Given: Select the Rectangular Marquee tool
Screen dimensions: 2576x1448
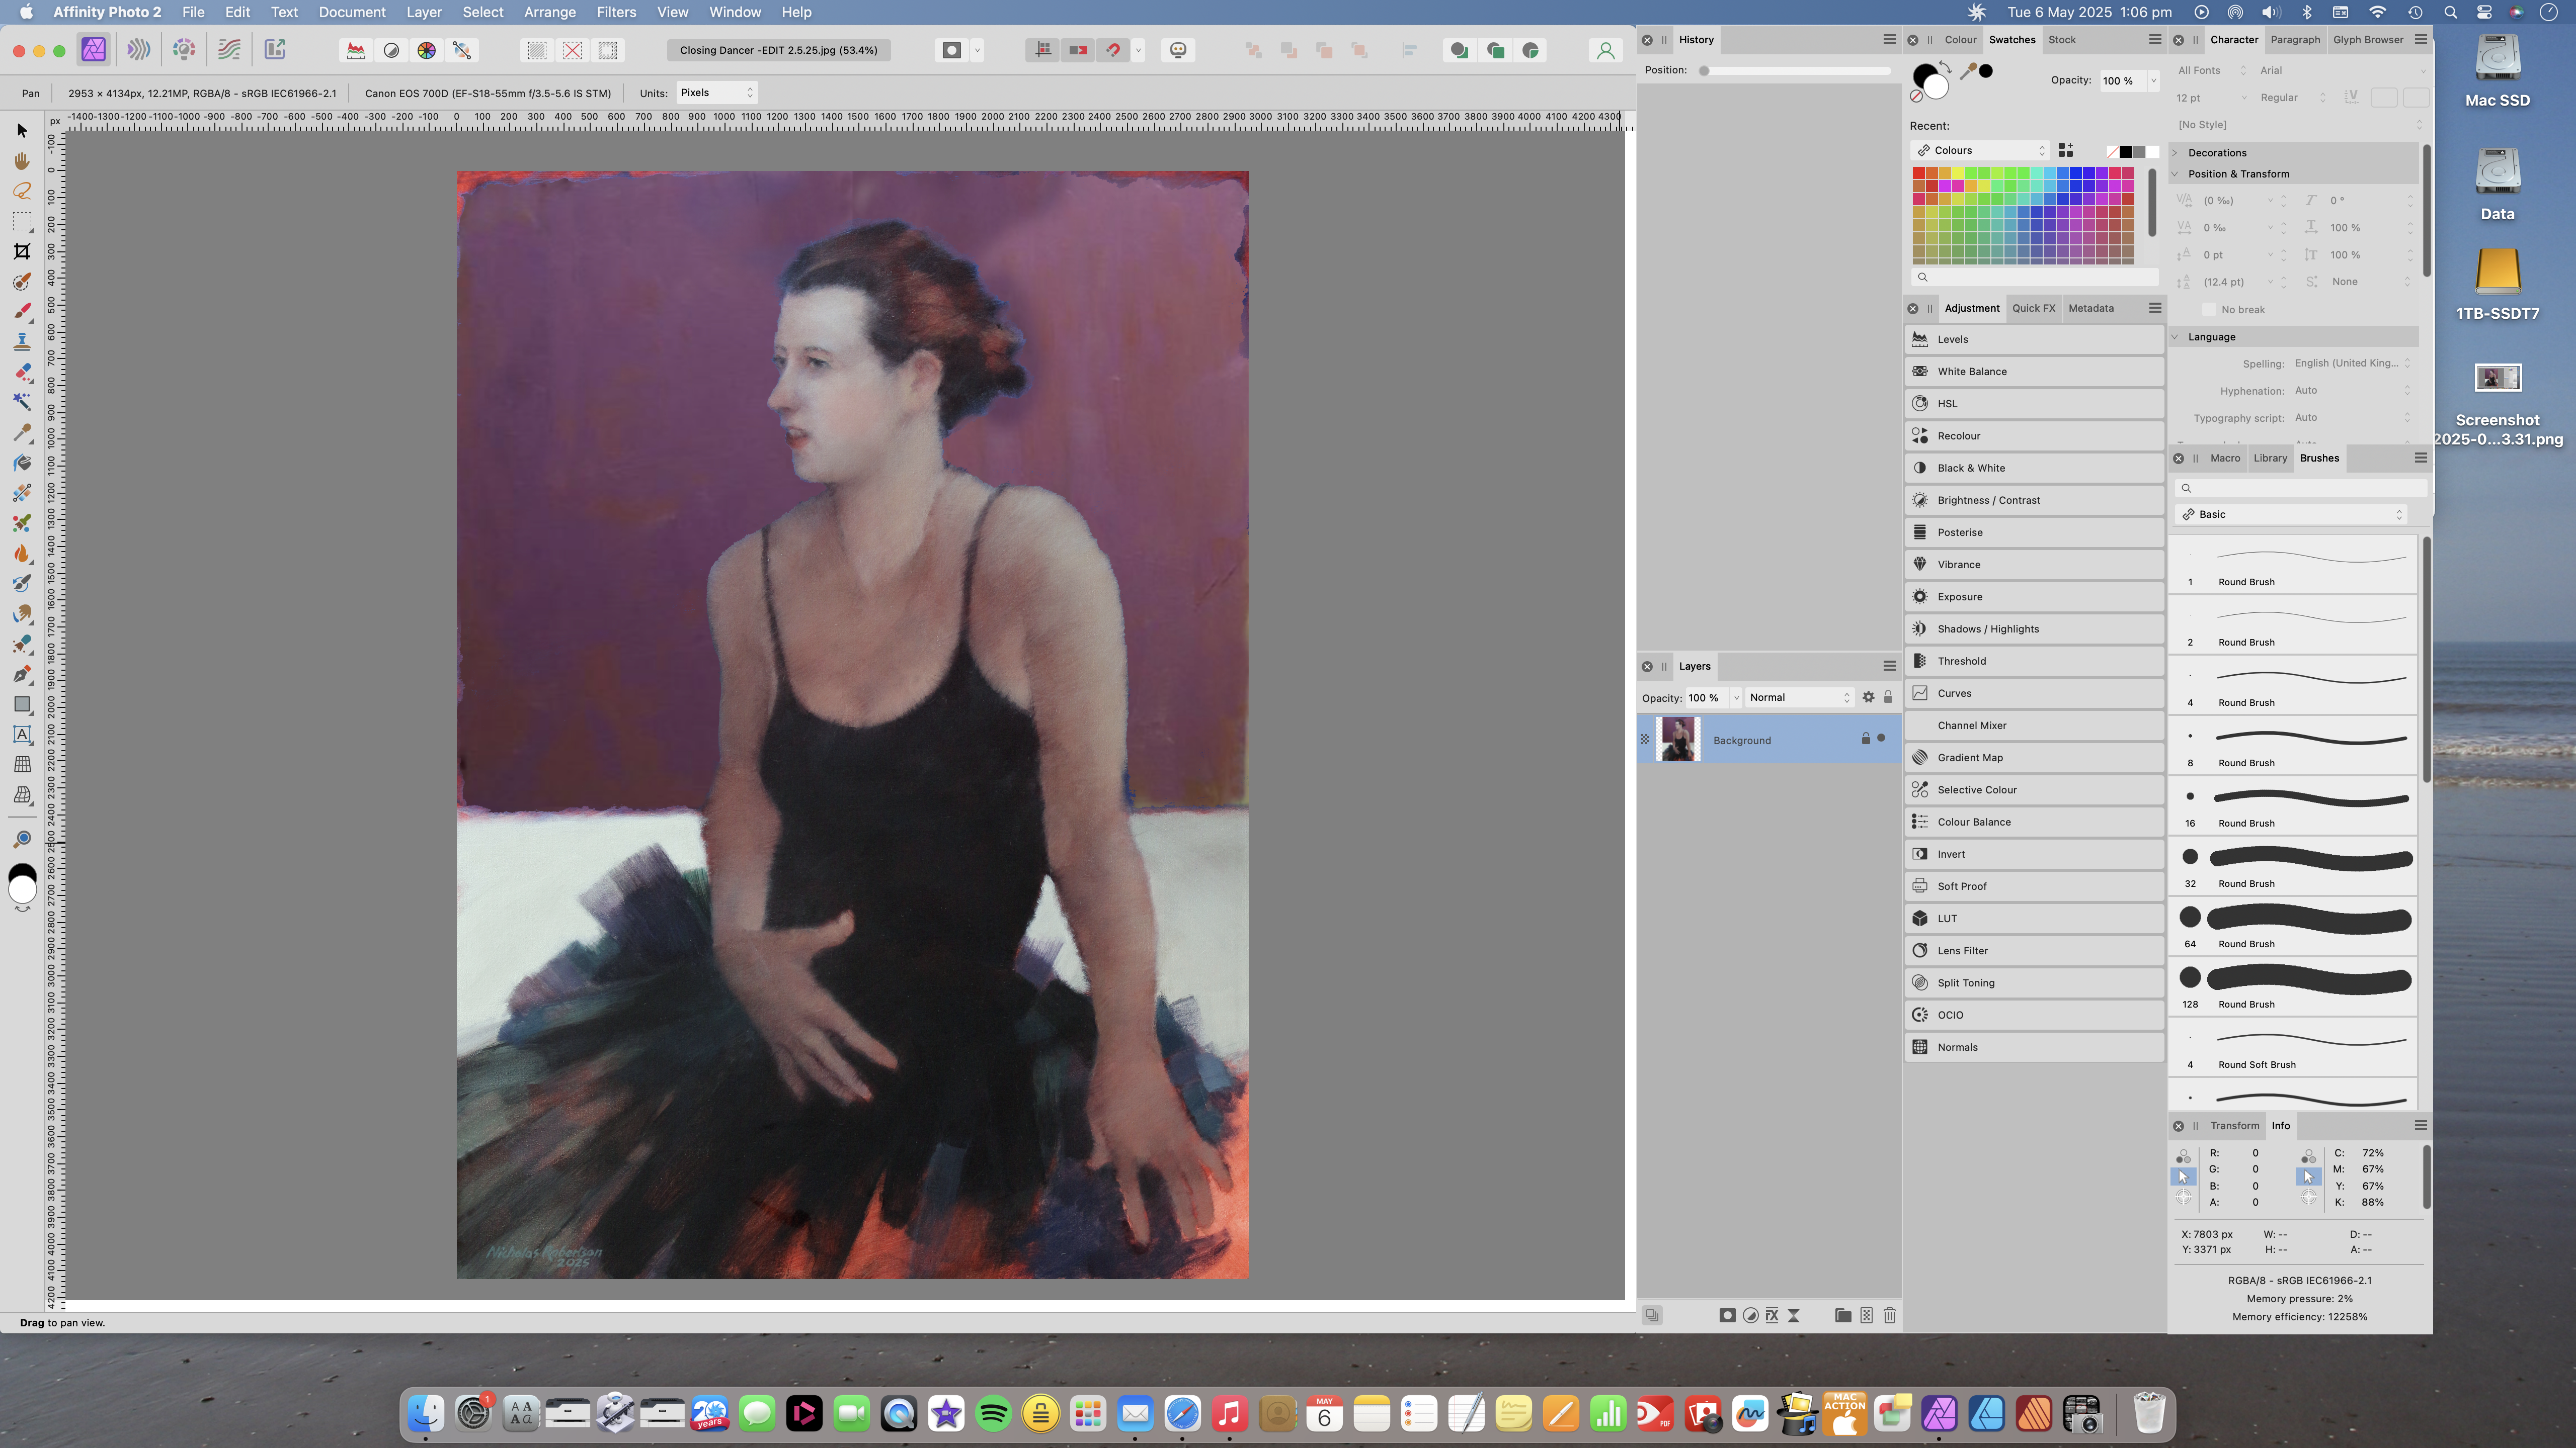Looking at the screenshot, I should 22,222.
